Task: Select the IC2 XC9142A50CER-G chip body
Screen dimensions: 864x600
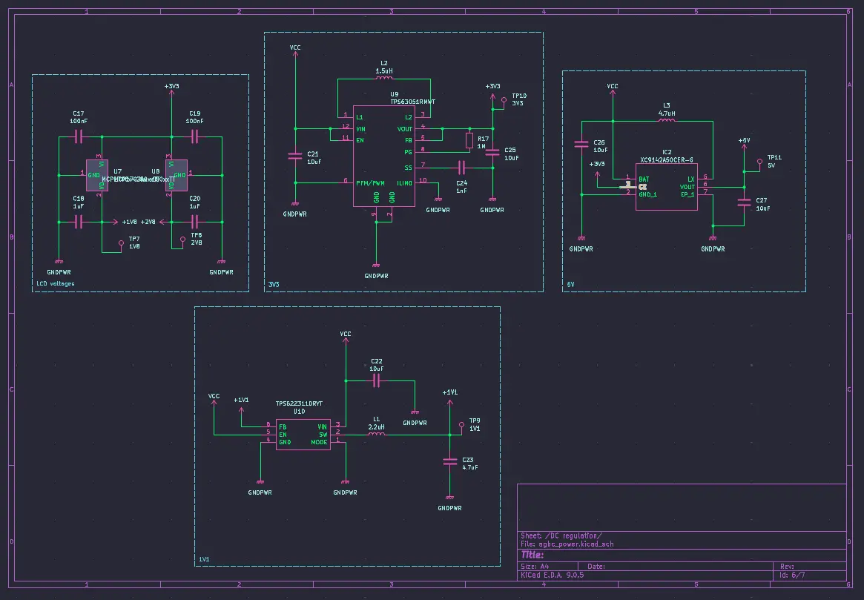Action: pyautogui.click(x=667, y=187)
